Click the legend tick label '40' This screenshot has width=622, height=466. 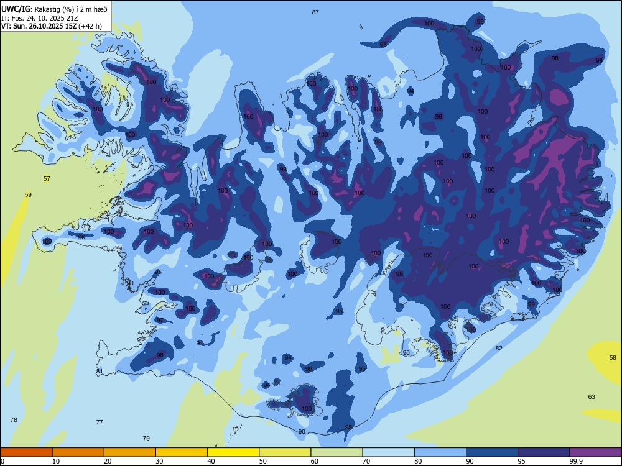(x=211, y=461)
